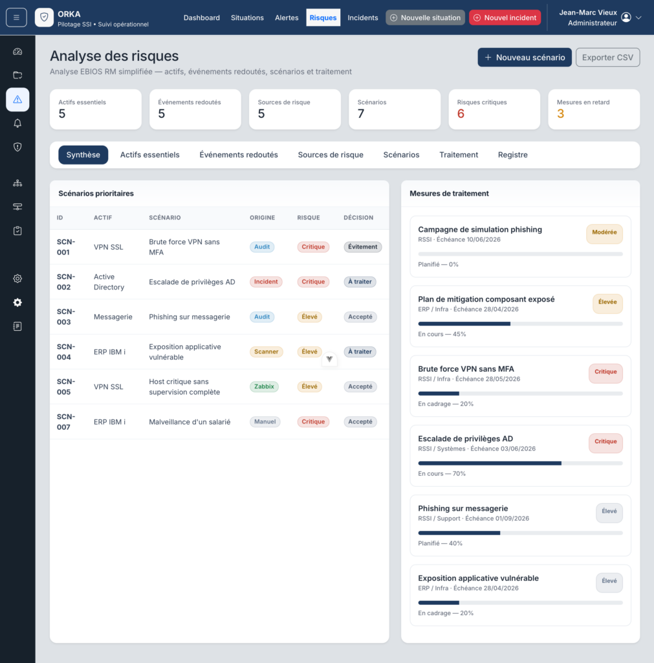The height and width of the screenshot is (663, 654).
Task: Open the document list icon in sidebar
Action: (17, 326)
